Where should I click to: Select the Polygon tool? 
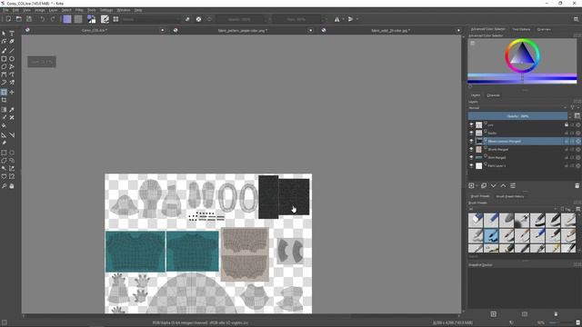4,66
